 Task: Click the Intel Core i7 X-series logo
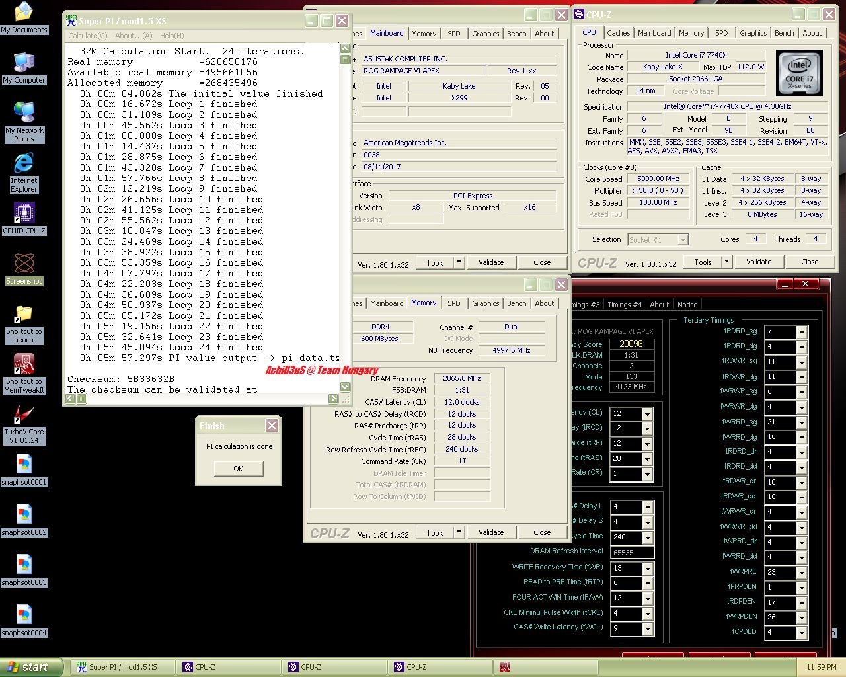coord(799,72)
